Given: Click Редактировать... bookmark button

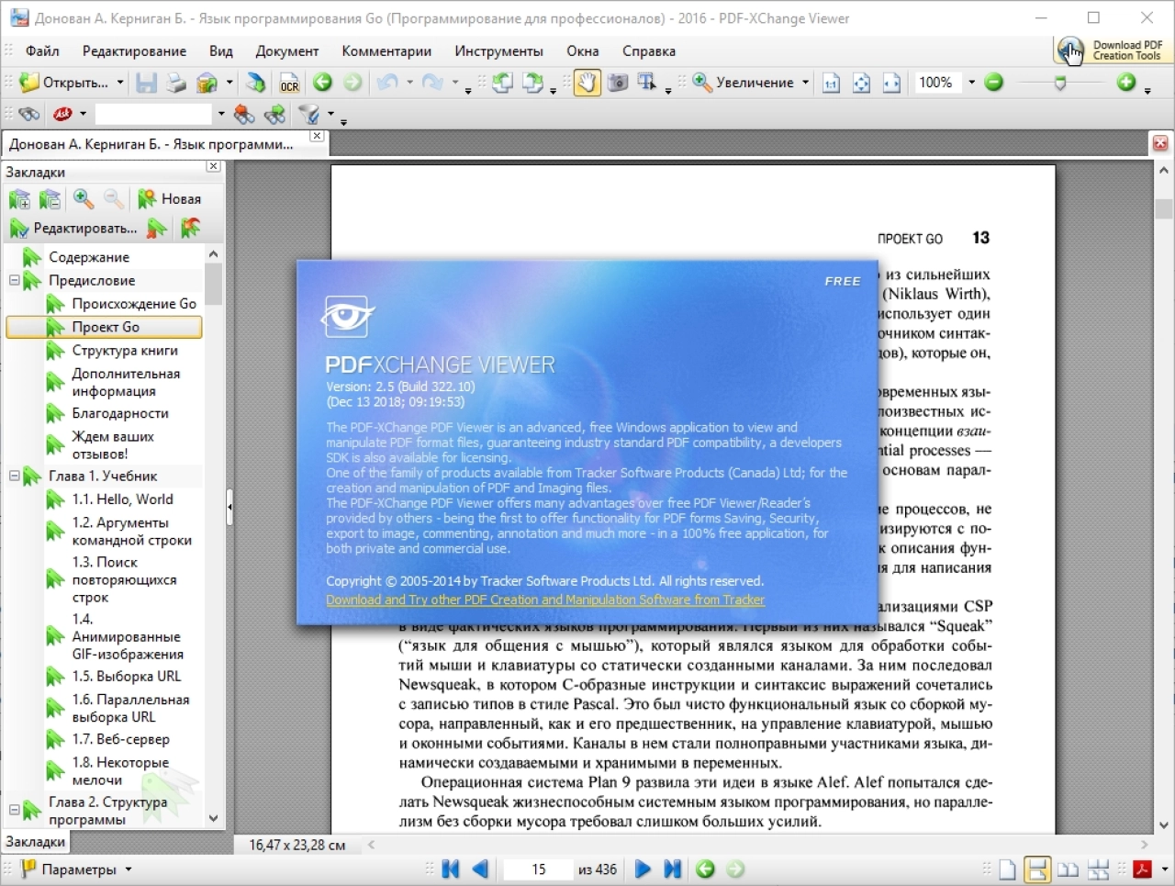Looking at the screenshot, I should click(73, 228).
